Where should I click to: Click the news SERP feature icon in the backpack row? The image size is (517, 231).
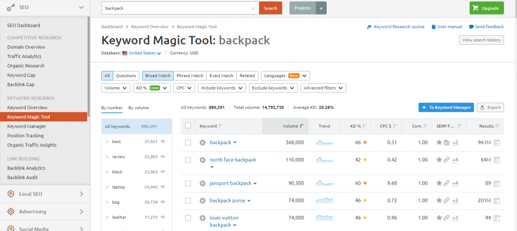pos(446,142)
